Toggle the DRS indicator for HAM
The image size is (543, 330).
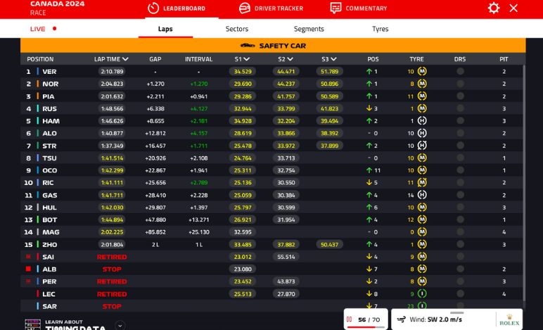tap(460, 121)
